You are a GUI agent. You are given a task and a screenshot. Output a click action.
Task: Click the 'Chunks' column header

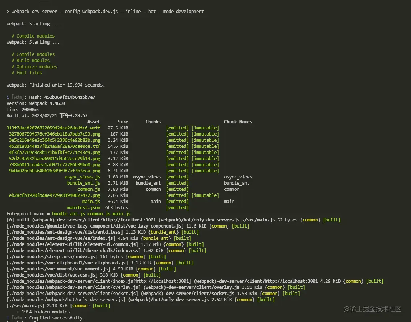coord(153,122)
